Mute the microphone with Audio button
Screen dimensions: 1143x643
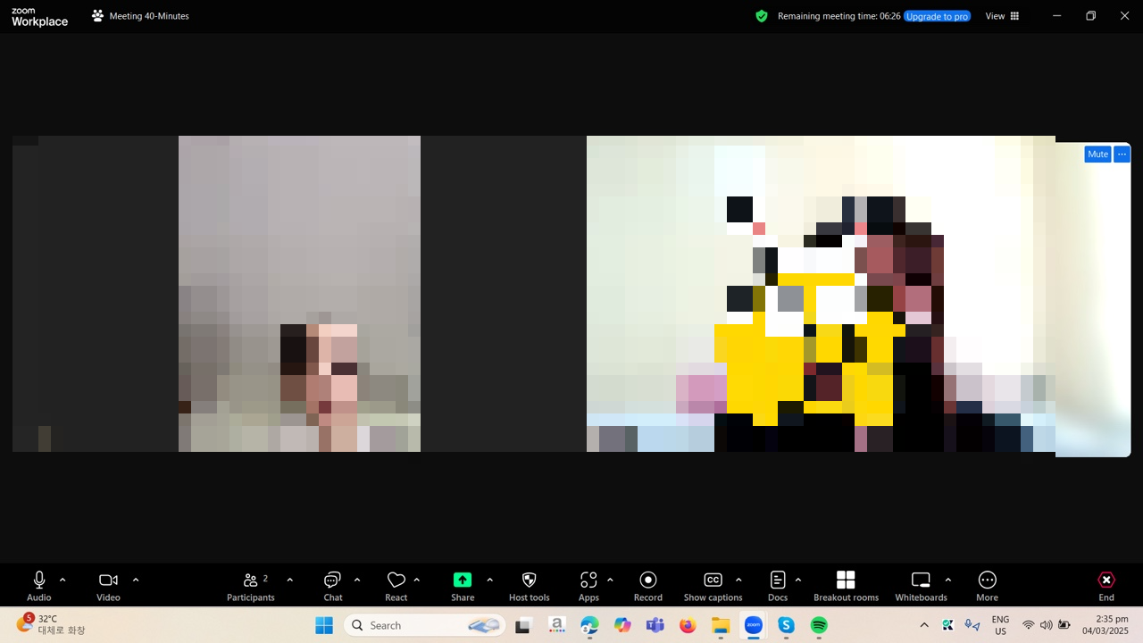pyautogui.click(x=38, y=586)
